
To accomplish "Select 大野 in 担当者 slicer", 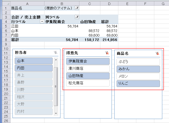I will 34,104.
